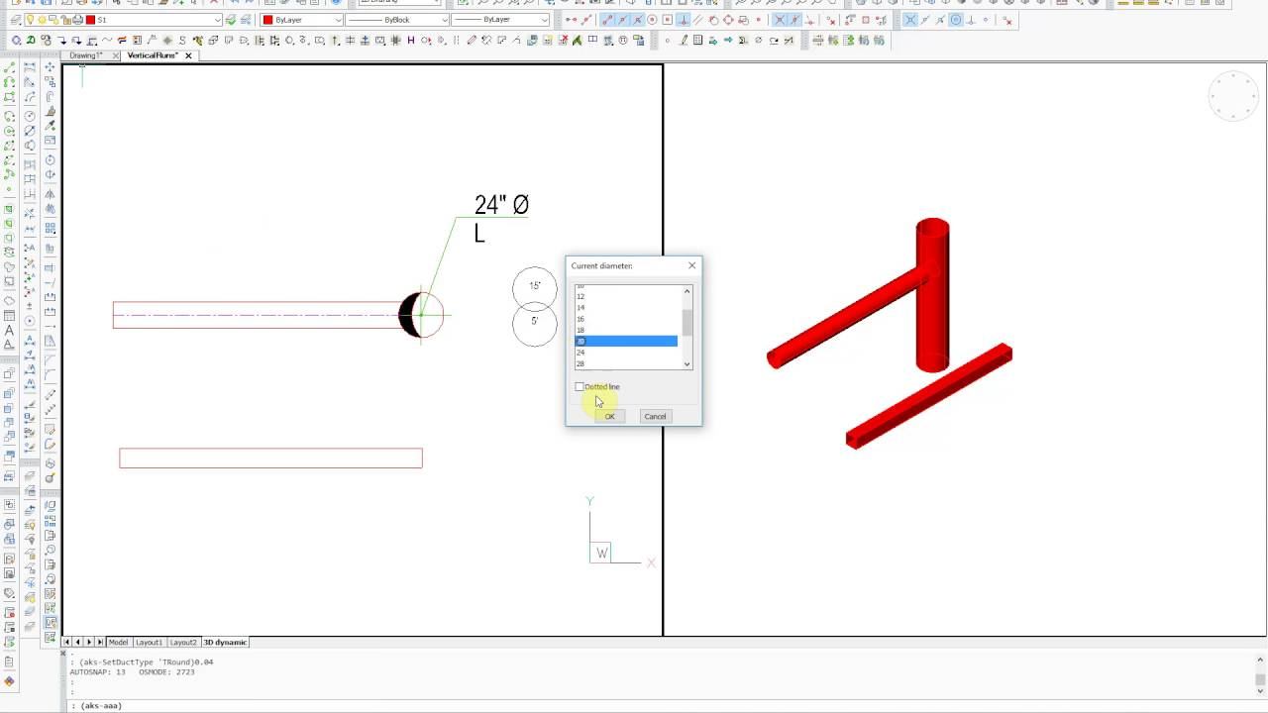This screenshot has height=713, width=1268.
Task: Click diameter list scroll-down arrow
Action: tap(687, 364)
